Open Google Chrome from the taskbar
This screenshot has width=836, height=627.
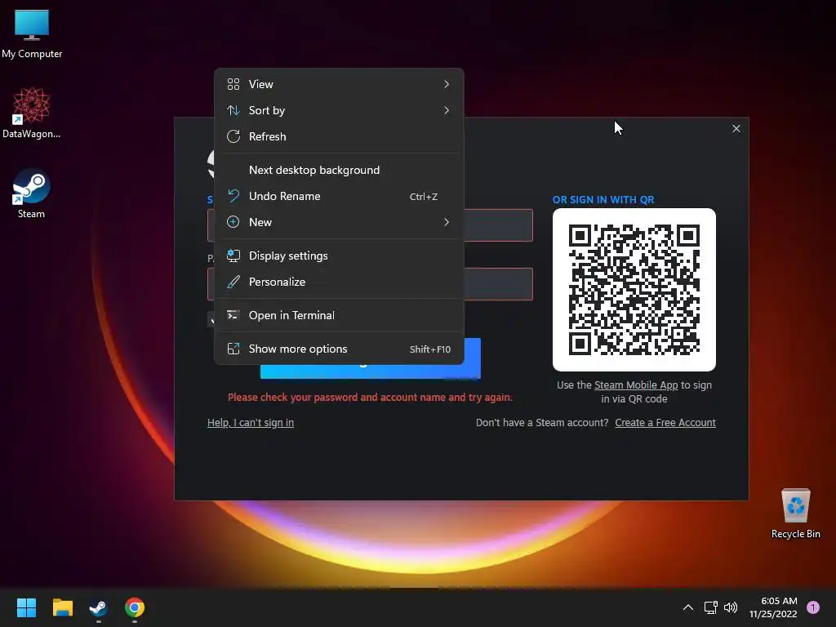point(135,607)
